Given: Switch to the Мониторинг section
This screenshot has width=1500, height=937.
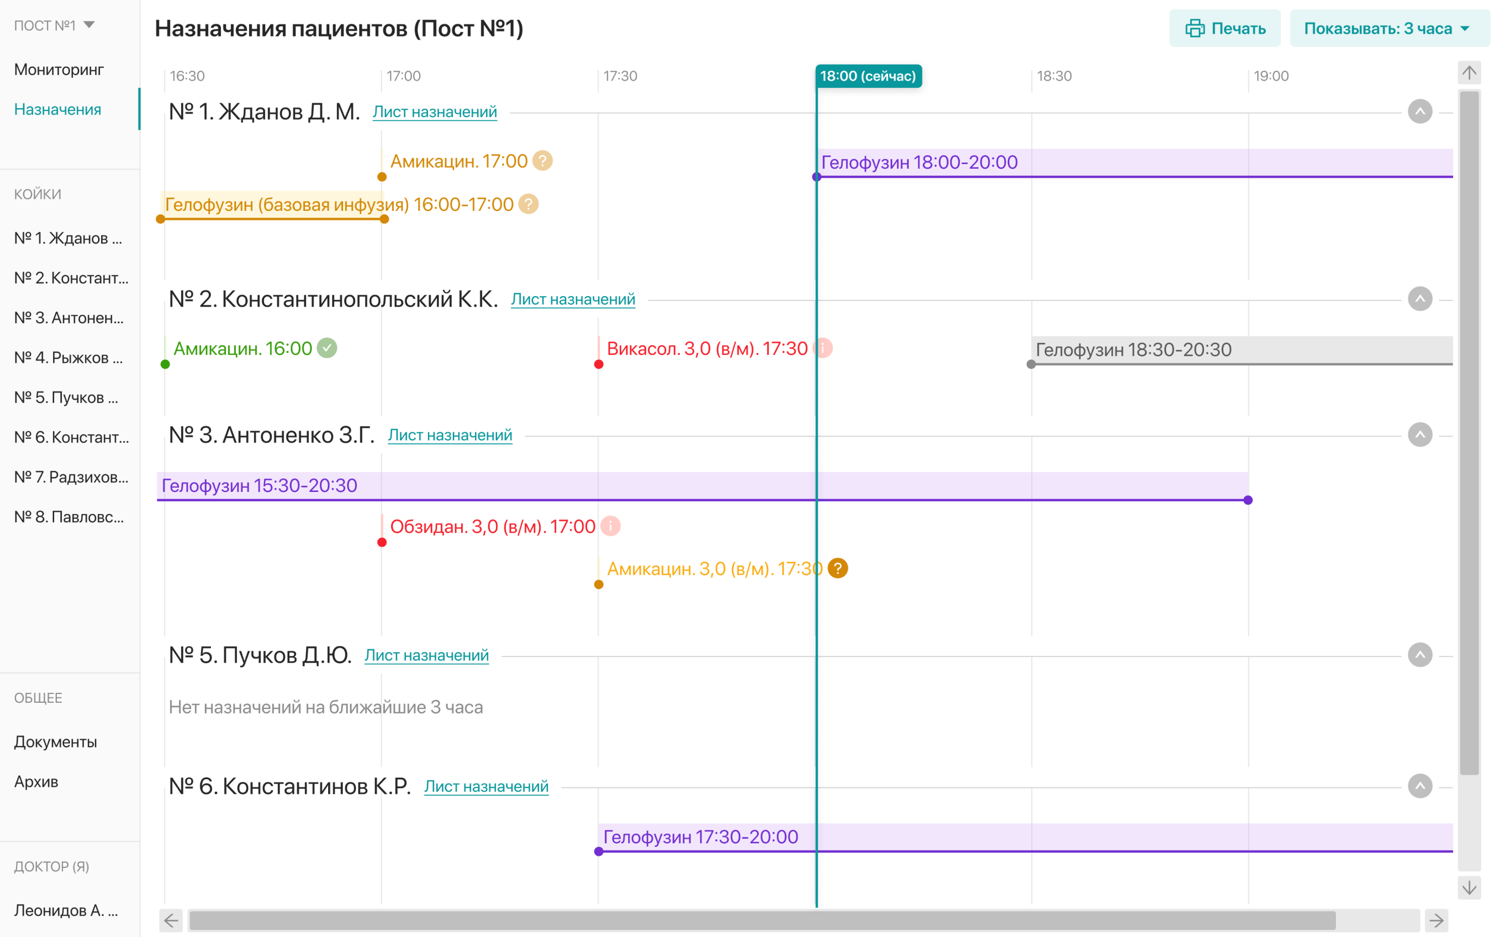Looking at the screenshot, I should (59, 69).
